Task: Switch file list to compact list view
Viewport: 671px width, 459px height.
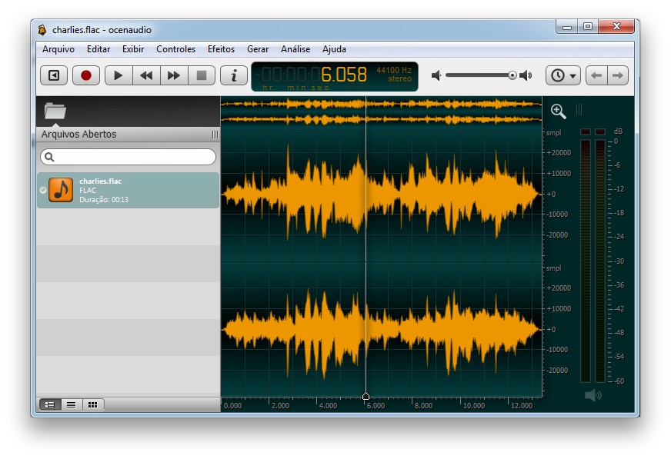Action: pos(72,404)
